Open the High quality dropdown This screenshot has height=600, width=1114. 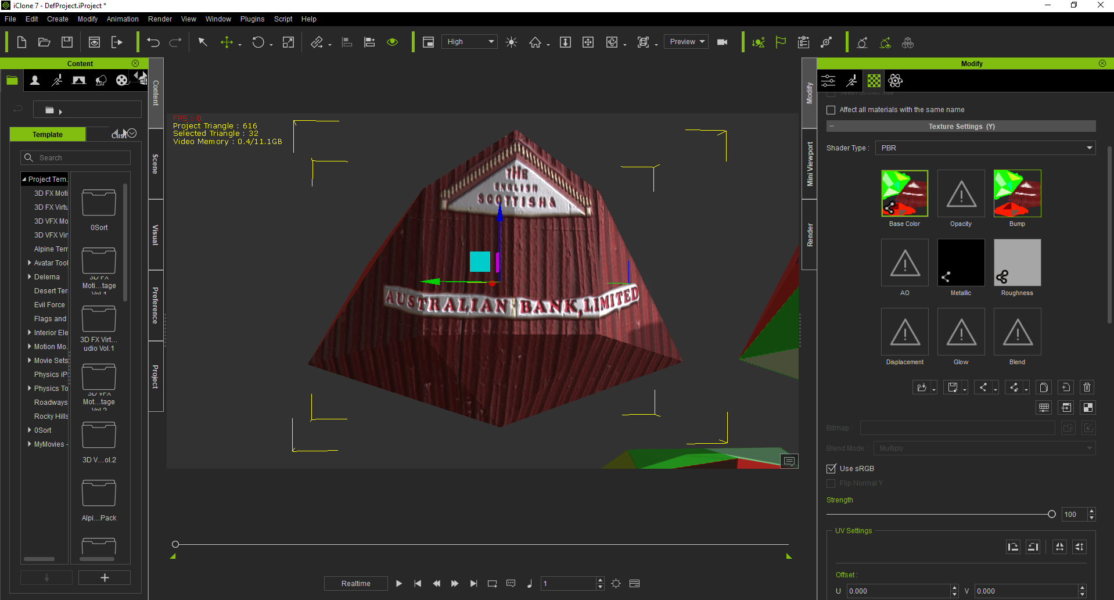coord(470,42)
